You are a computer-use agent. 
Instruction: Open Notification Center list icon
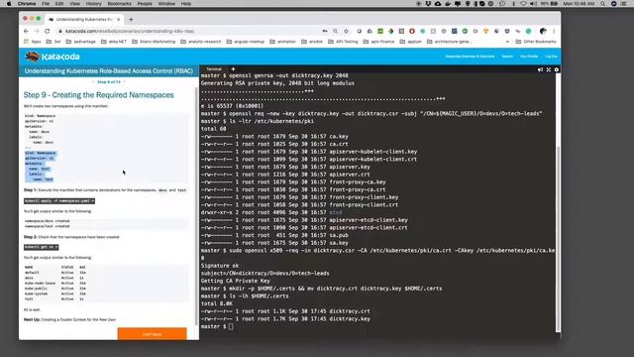[624, 4]
